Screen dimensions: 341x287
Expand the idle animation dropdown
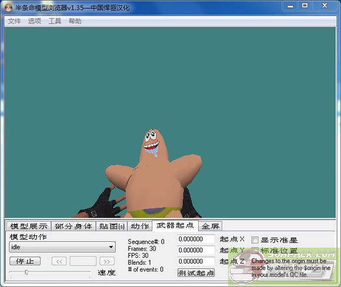[x=62, y=247]
